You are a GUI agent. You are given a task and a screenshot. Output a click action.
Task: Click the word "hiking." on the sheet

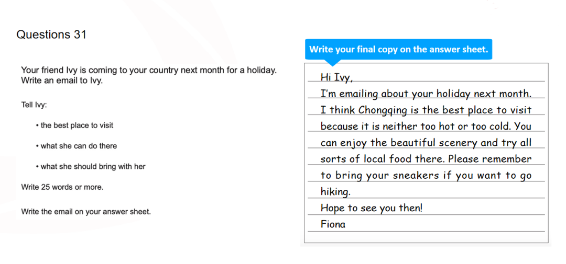click(335, 192)
